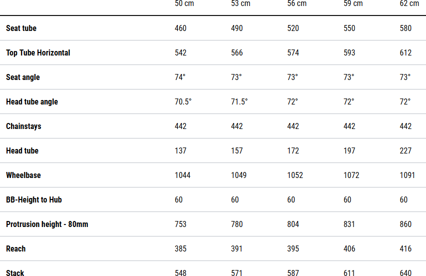
Task: Click the 74° seat angle value
Action: pos(180,77)
